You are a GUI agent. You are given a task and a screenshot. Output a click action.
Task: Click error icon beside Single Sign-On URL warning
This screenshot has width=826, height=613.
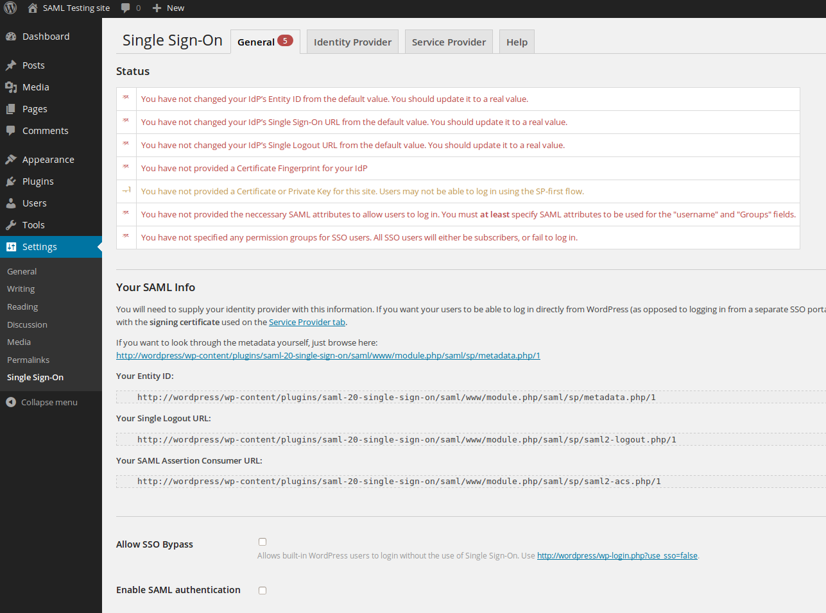pos(126,121)
